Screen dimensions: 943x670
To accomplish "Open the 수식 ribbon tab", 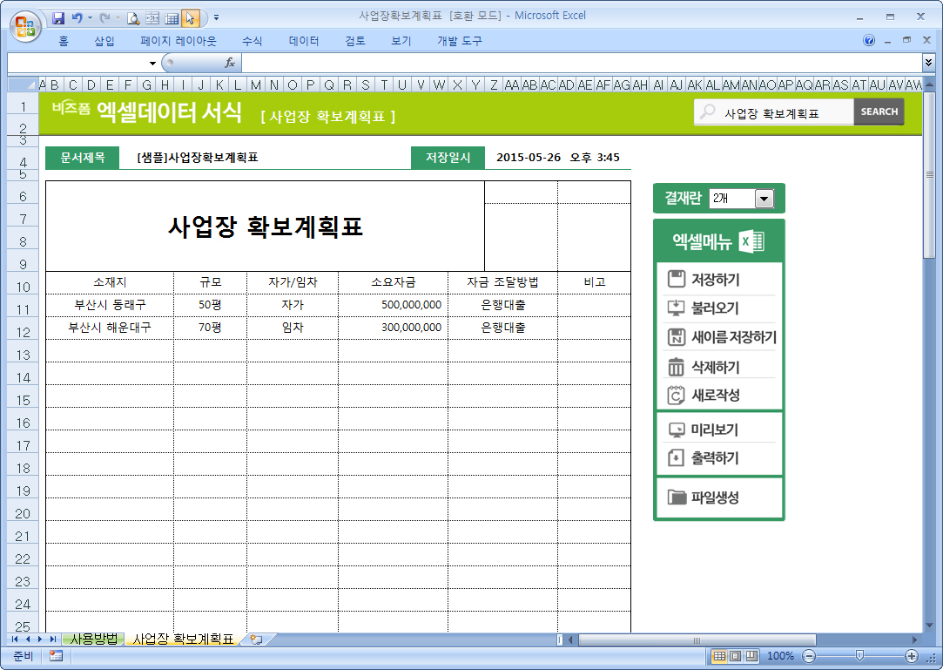I will [252, 41].
